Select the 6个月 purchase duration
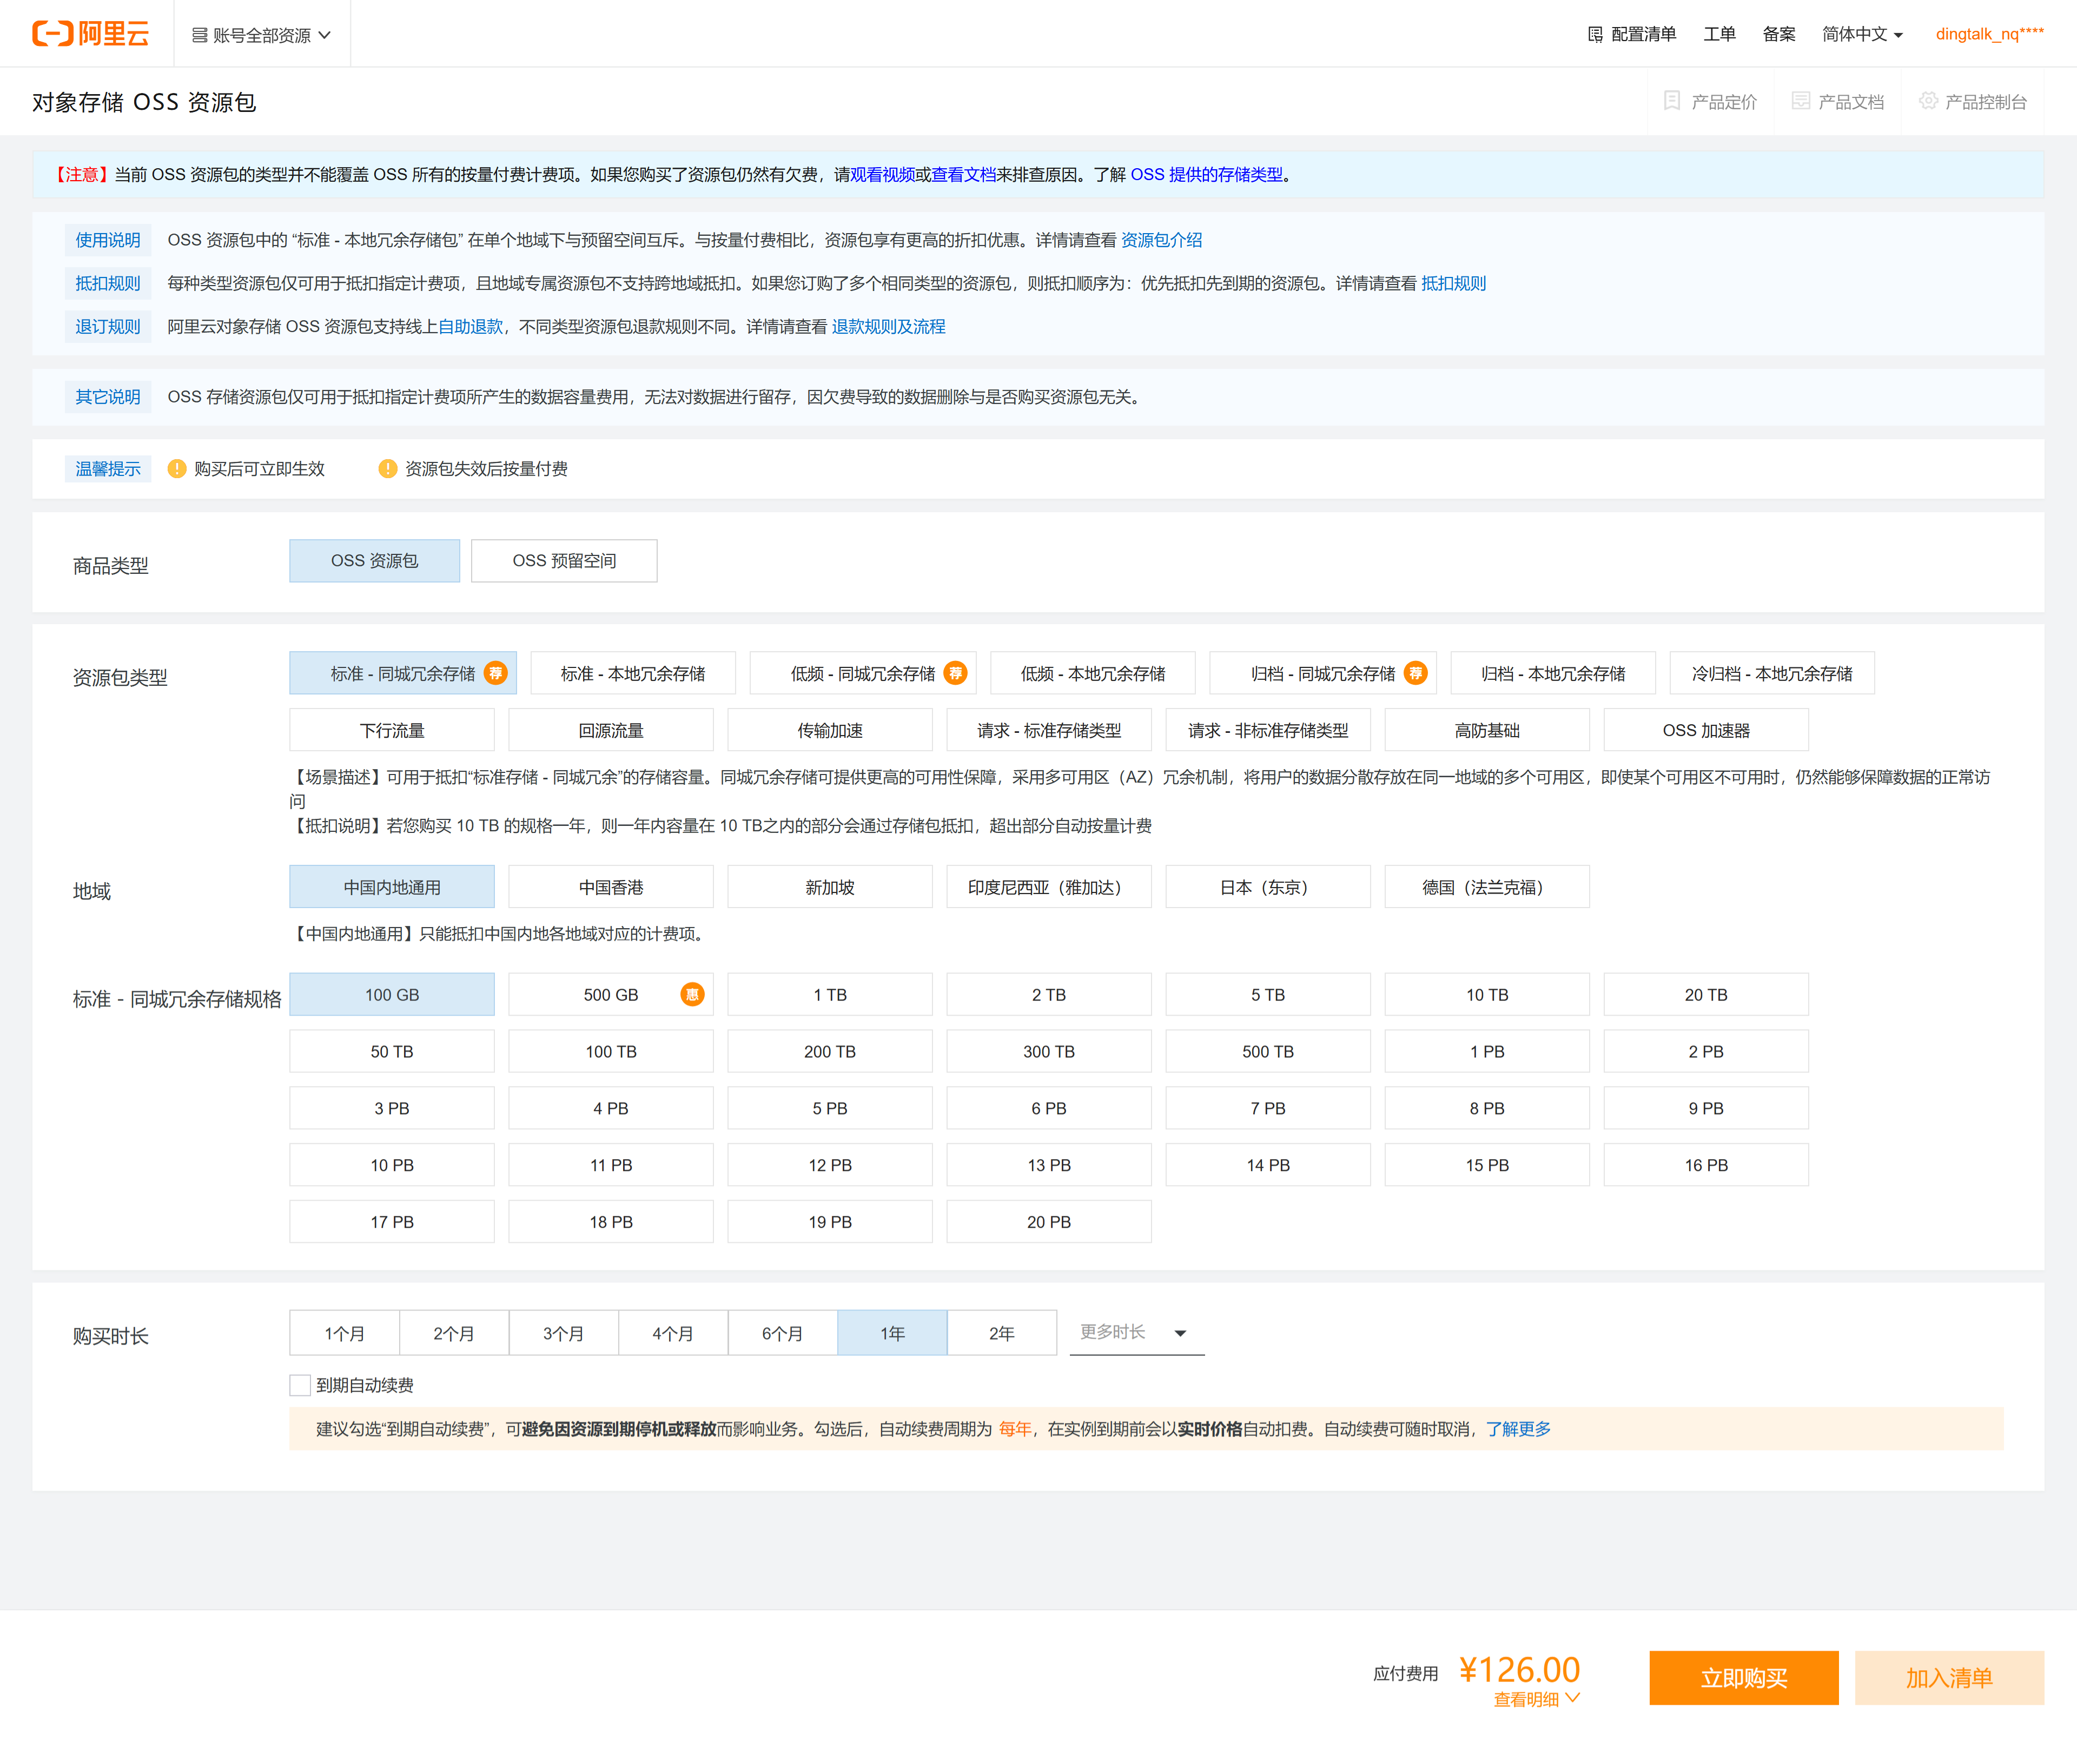 pyautogui.click(x=783, y=1333)
